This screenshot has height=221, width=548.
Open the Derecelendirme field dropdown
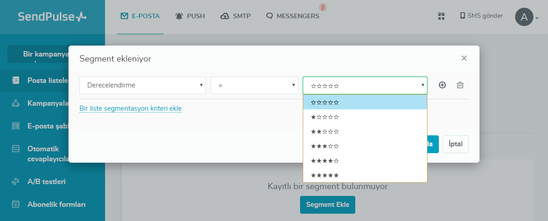click(x=142, y=85)
